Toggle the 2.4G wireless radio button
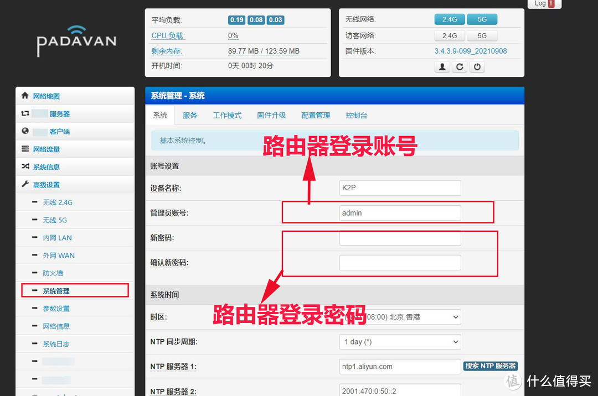598x396 pixels. coord(450,19)
